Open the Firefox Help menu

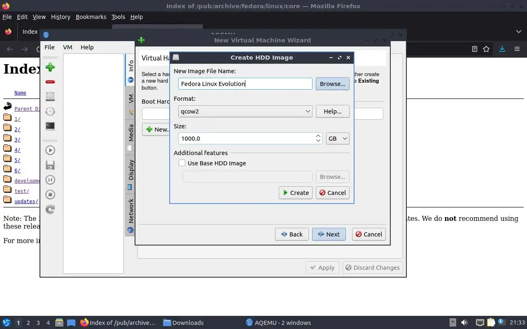136,17
